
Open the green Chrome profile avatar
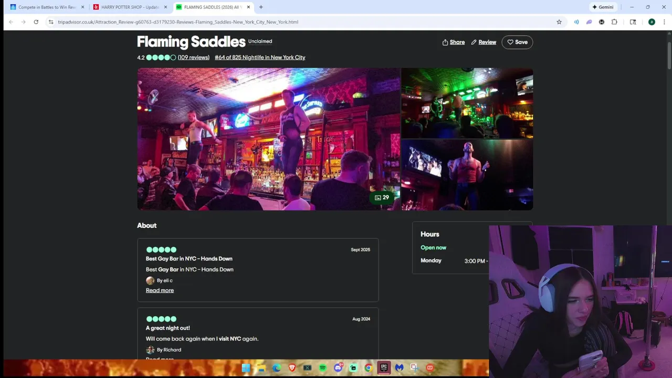coord(652,22)
